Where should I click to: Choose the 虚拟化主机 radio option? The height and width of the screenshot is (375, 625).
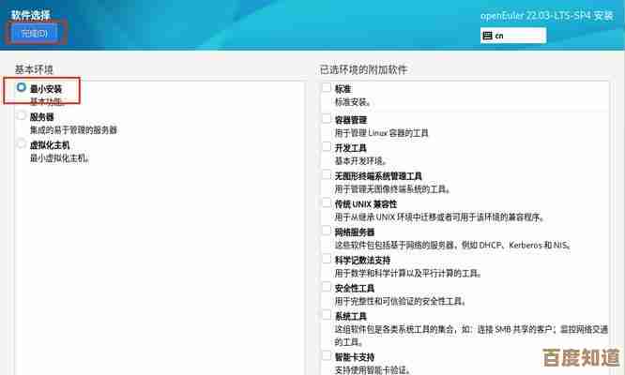(x=22, y=143)
